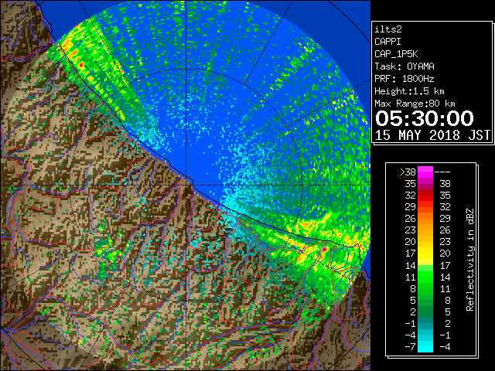Click the 'PRF: 1800Hz' line
The height and width of the screenshot is (371, 495).
[x=405, y=79]
